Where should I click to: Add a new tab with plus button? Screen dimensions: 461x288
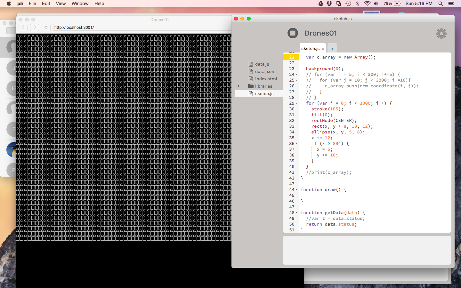(332, 49)
